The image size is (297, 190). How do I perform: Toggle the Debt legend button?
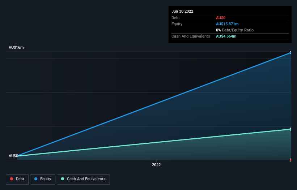click(x=17, y=179)
